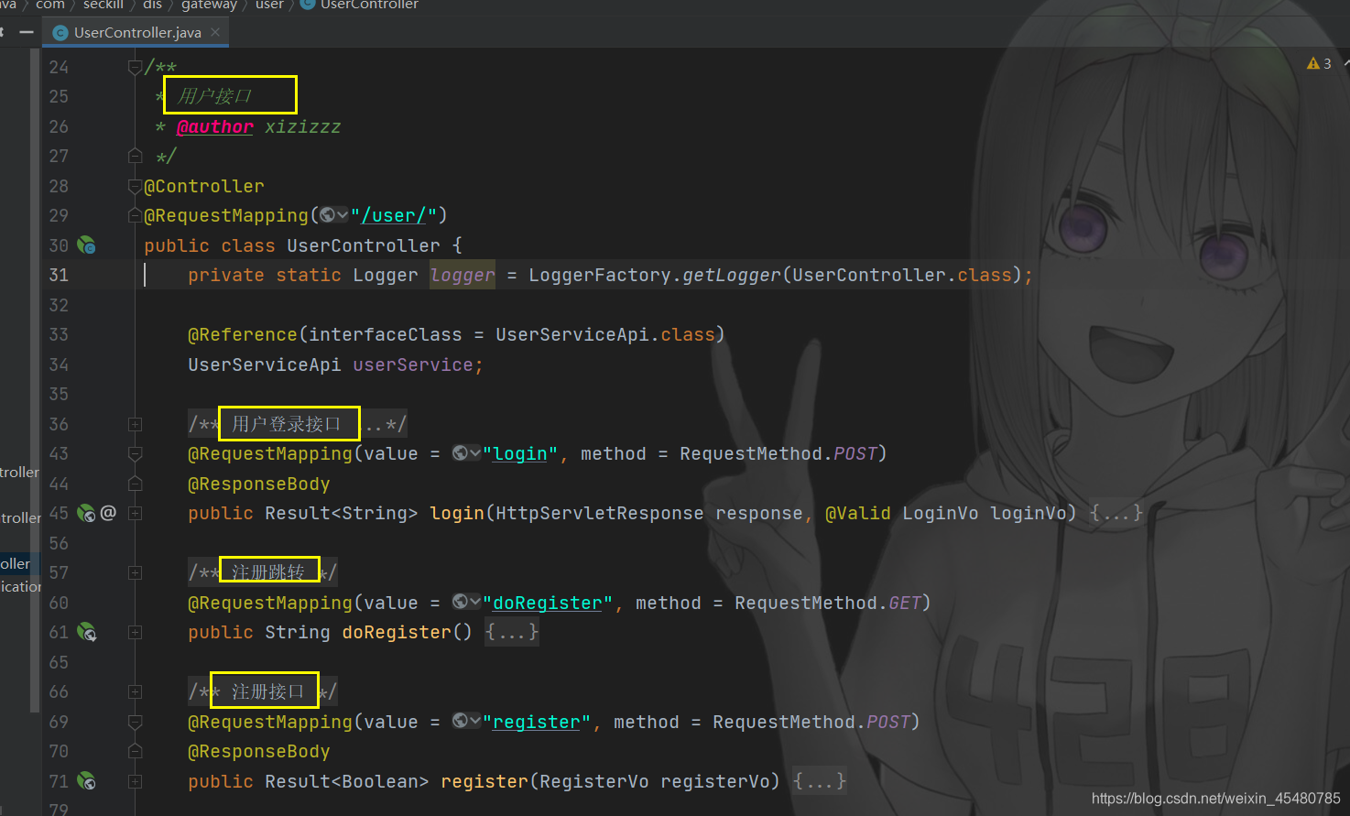Click the class name "UserController" on line 30
This screenshot has width=1350, height=816.
point(364,245)
